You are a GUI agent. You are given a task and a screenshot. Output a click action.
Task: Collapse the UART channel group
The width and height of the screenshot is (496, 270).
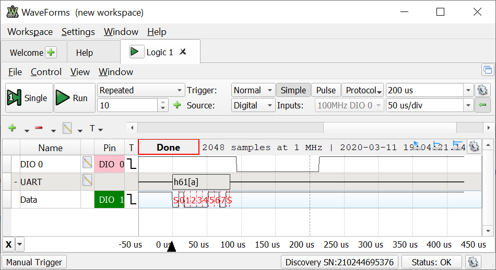tap(15, 182)
